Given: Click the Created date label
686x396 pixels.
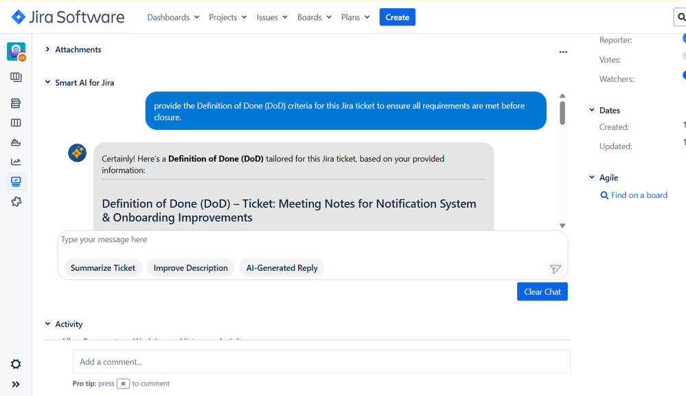Looking at the screenshot, I should coord(615,127).
